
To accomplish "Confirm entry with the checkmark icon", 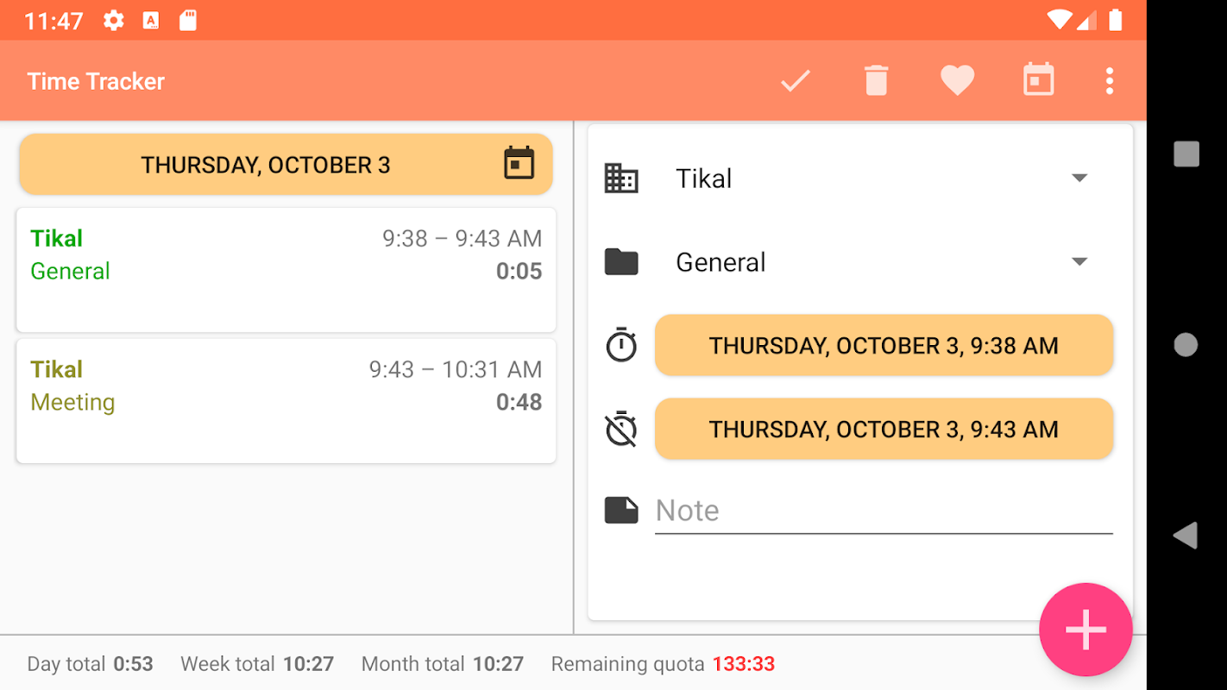I will [x=796, y=81].
